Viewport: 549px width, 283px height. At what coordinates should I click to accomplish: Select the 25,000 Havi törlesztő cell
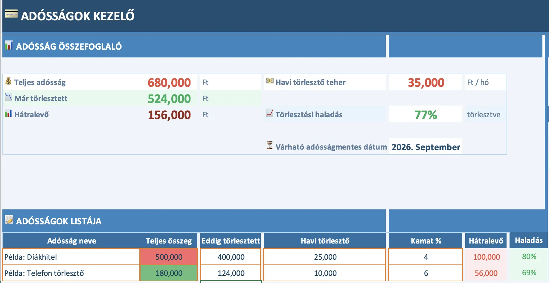[x=325, y=257]
